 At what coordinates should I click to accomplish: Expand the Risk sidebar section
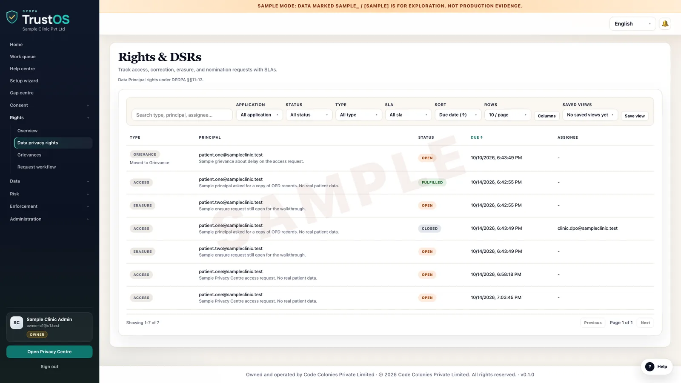point(49,194)
